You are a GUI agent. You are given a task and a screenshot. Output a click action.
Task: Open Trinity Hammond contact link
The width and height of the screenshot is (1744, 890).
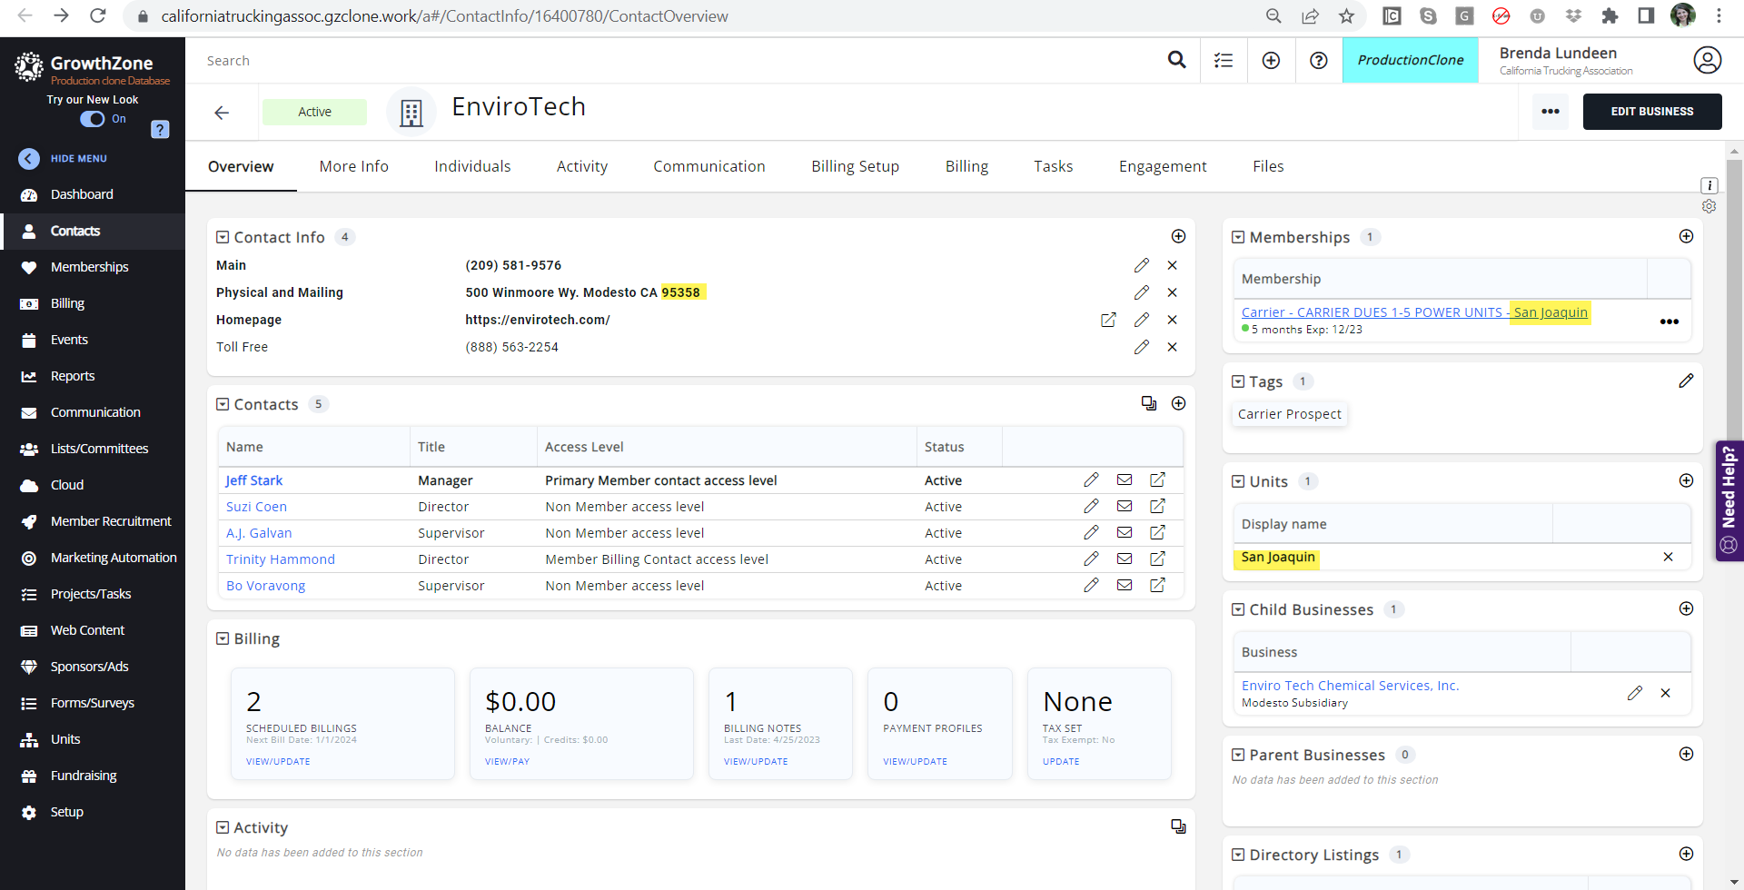[280, 559]
